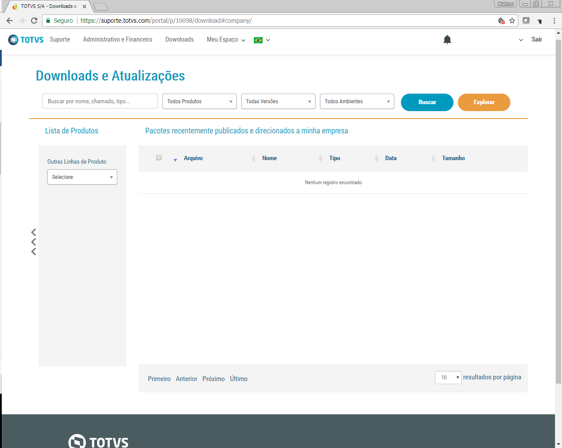562x448 pixels.
Task: Expand the Meu Espaço menu
Action: pyautogui.click(x=226, y=40)
